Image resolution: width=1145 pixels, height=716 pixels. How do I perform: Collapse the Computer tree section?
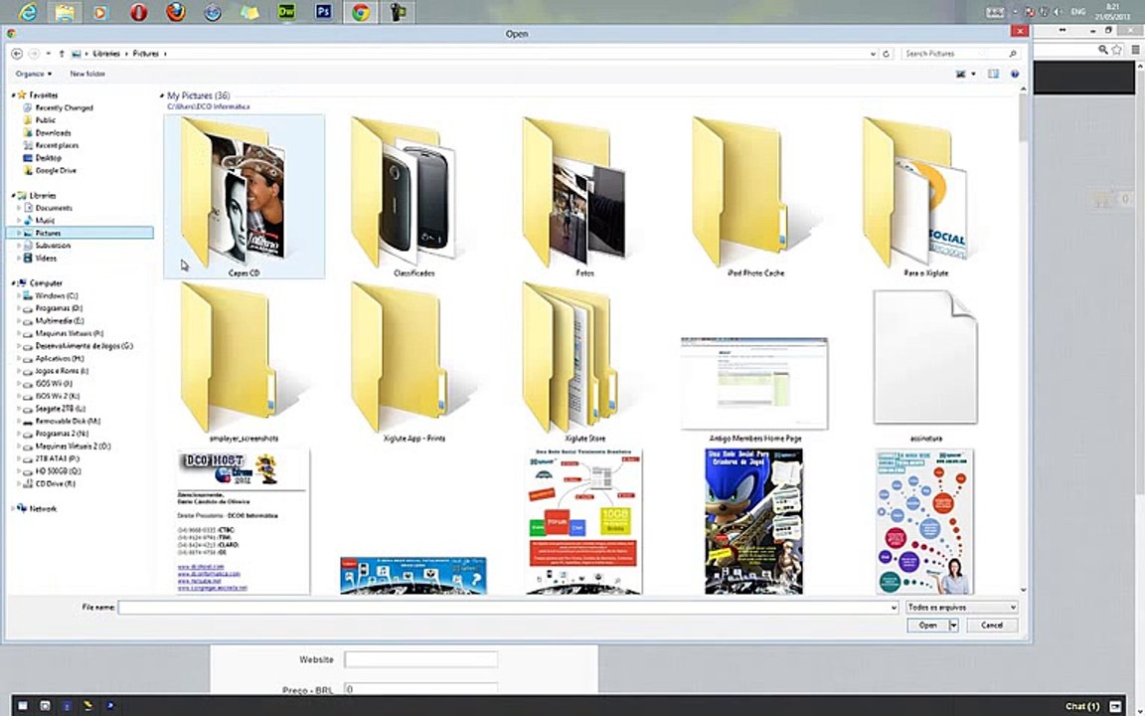tap(13, 283)
